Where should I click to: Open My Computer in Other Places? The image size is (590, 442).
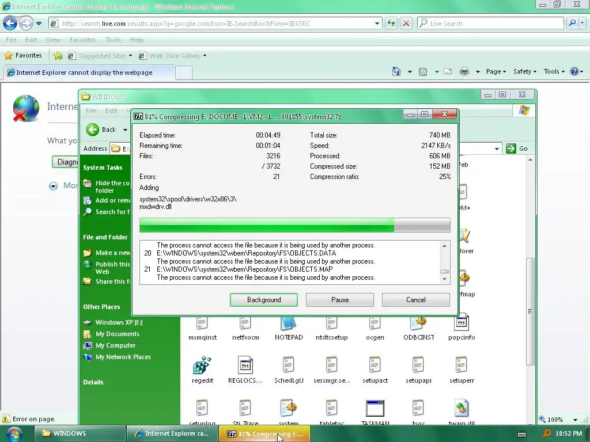[x=115, y=345]
